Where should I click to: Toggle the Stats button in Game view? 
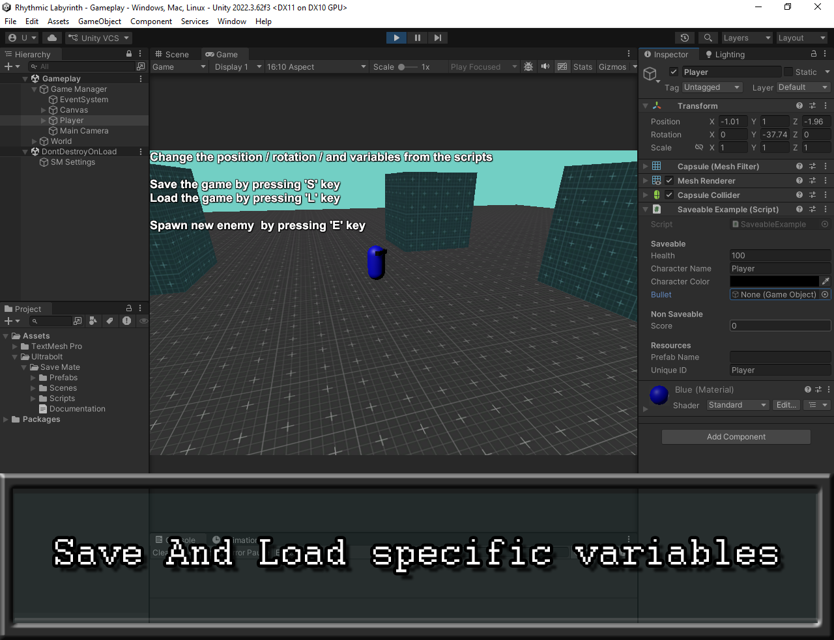coord(582,67)
